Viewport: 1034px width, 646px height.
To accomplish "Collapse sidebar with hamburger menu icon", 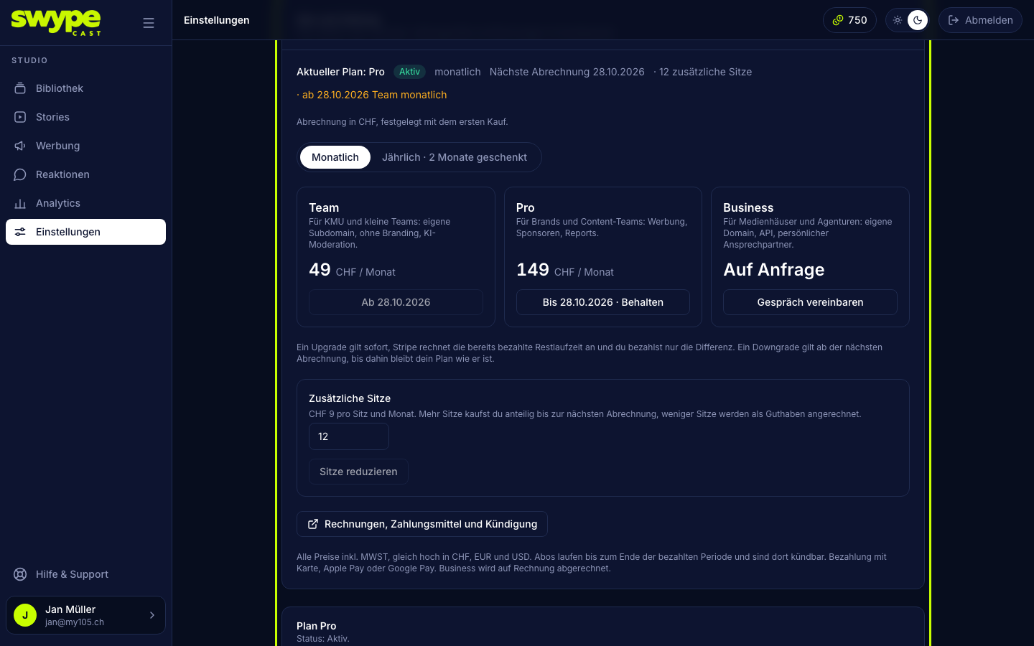I will coord(149,23).
